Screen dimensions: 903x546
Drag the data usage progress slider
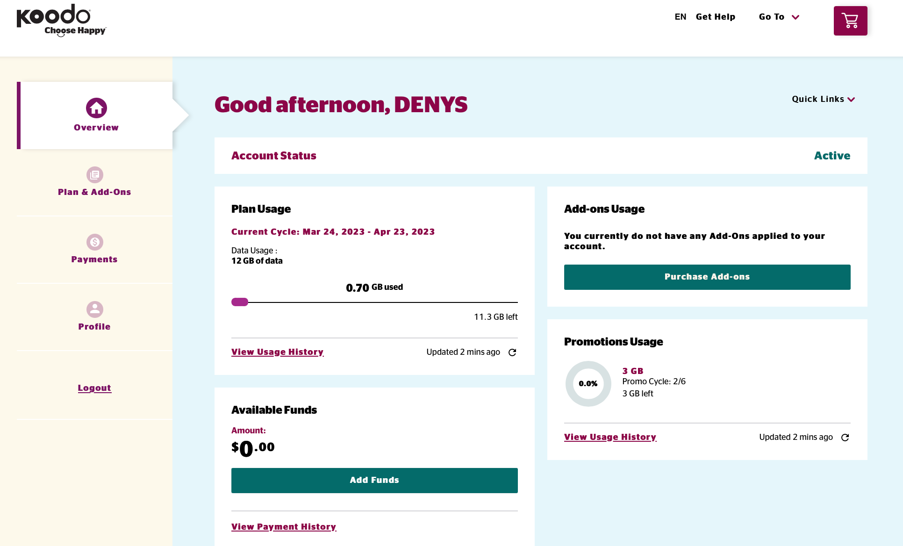(x=241, y=302)
